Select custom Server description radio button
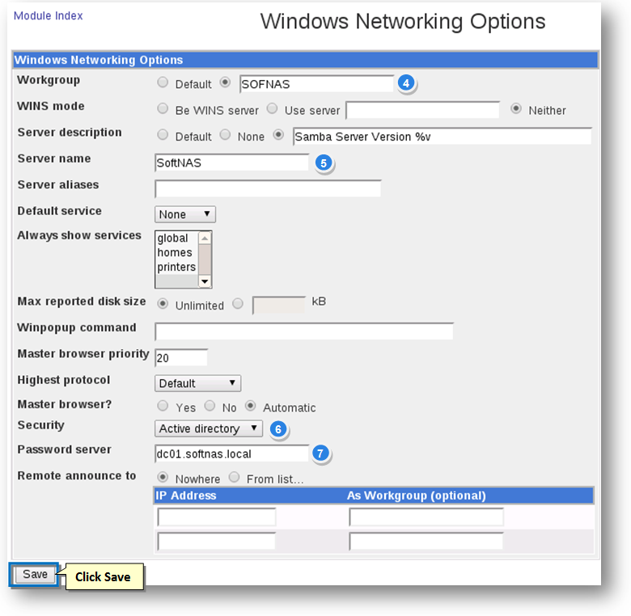This screenshot has height=616, width=631. 278,135
